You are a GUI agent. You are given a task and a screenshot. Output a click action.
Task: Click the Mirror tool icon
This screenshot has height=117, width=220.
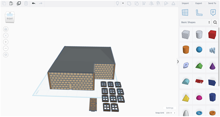pyautogui.click(x=151, y=3)
